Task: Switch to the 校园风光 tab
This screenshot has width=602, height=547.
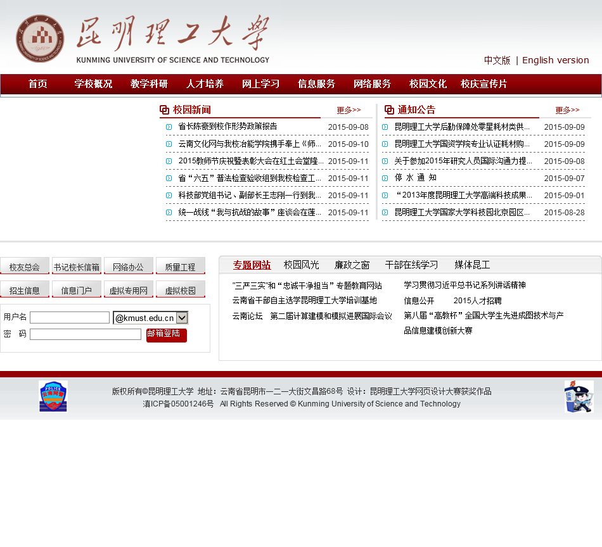Action: (x=302, y=265)
